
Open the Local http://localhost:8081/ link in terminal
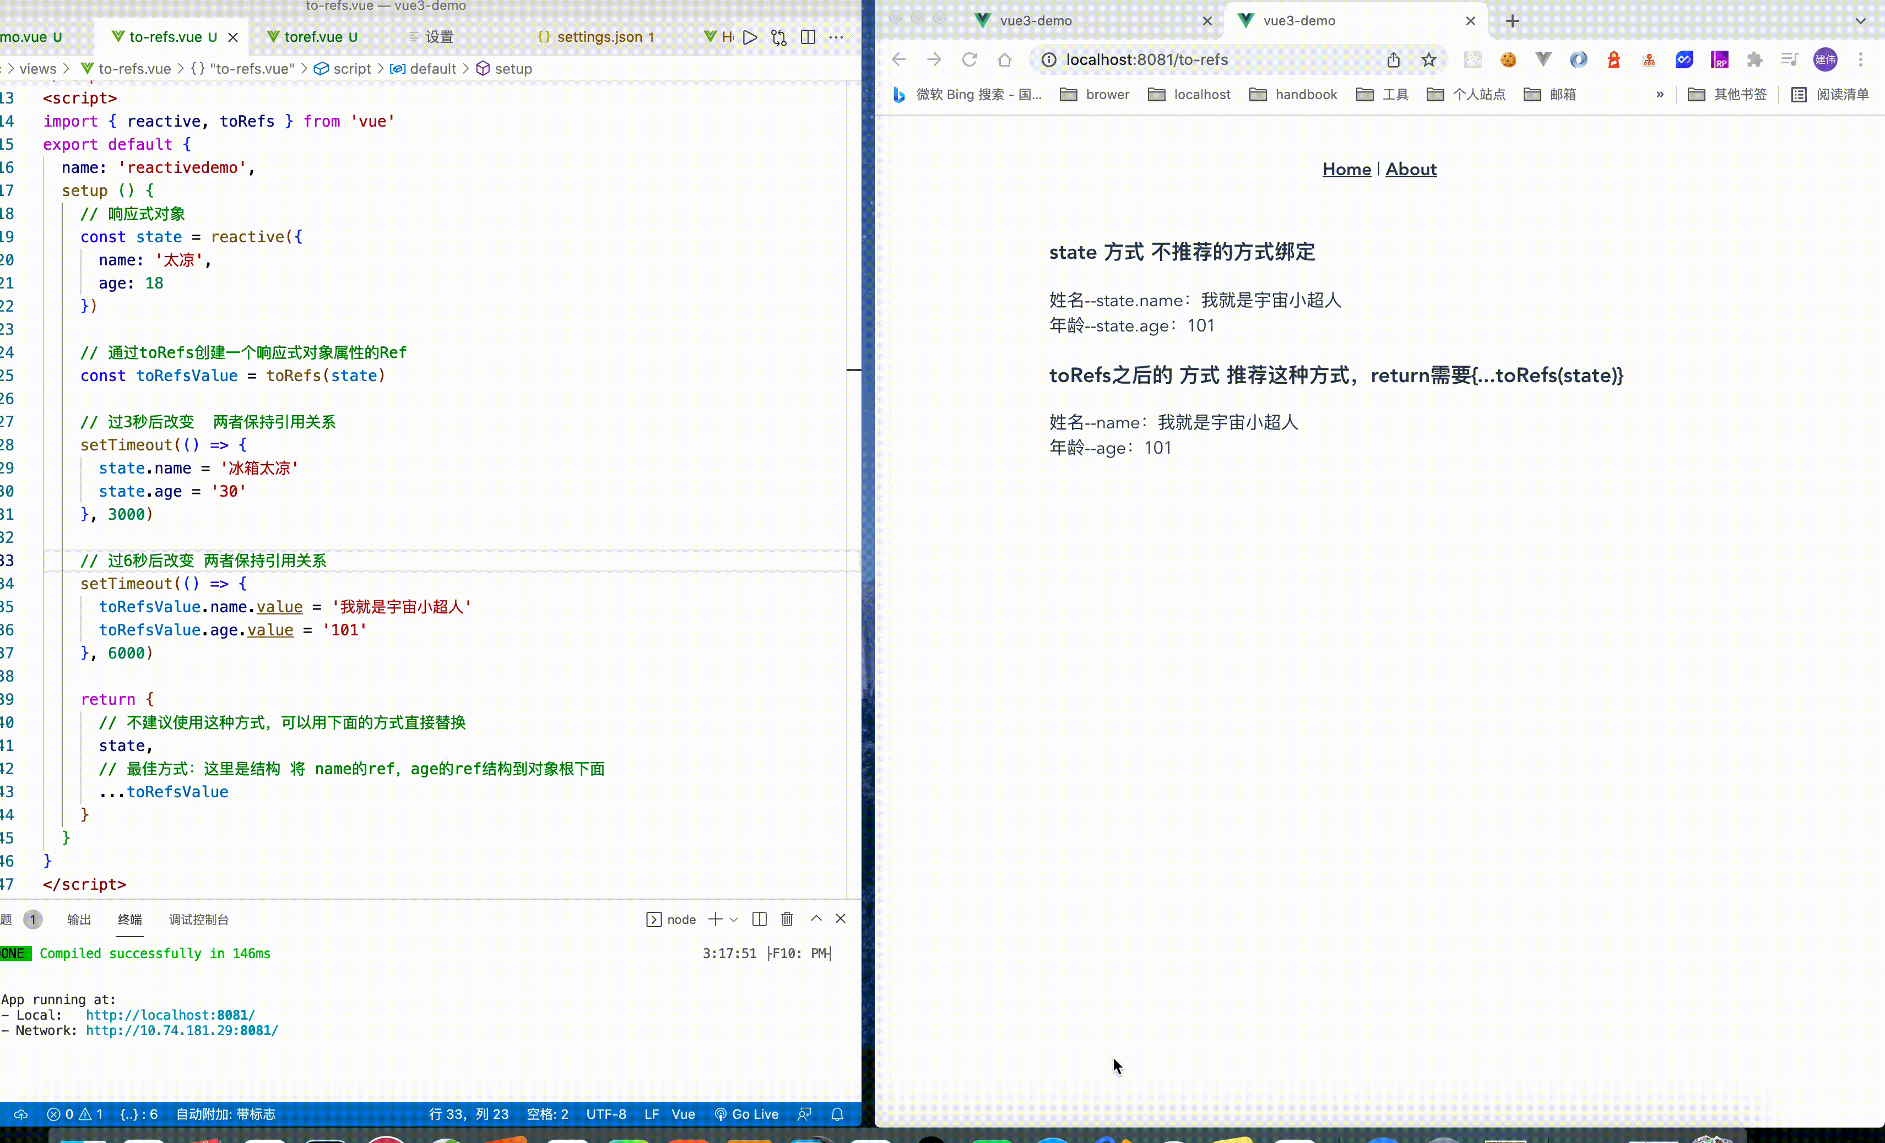tap(170, 1015)
